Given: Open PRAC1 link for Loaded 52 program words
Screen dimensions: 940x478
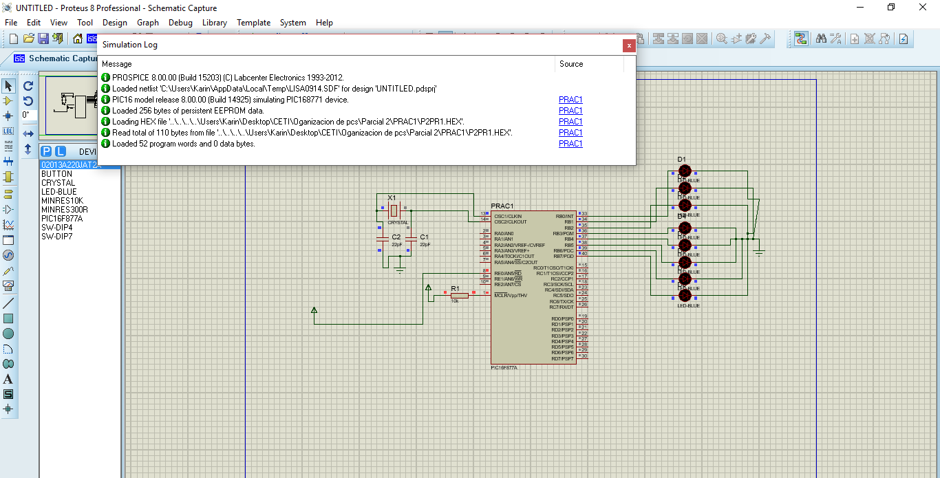Looking at the screenshot, I should click(x=570, y=144).
